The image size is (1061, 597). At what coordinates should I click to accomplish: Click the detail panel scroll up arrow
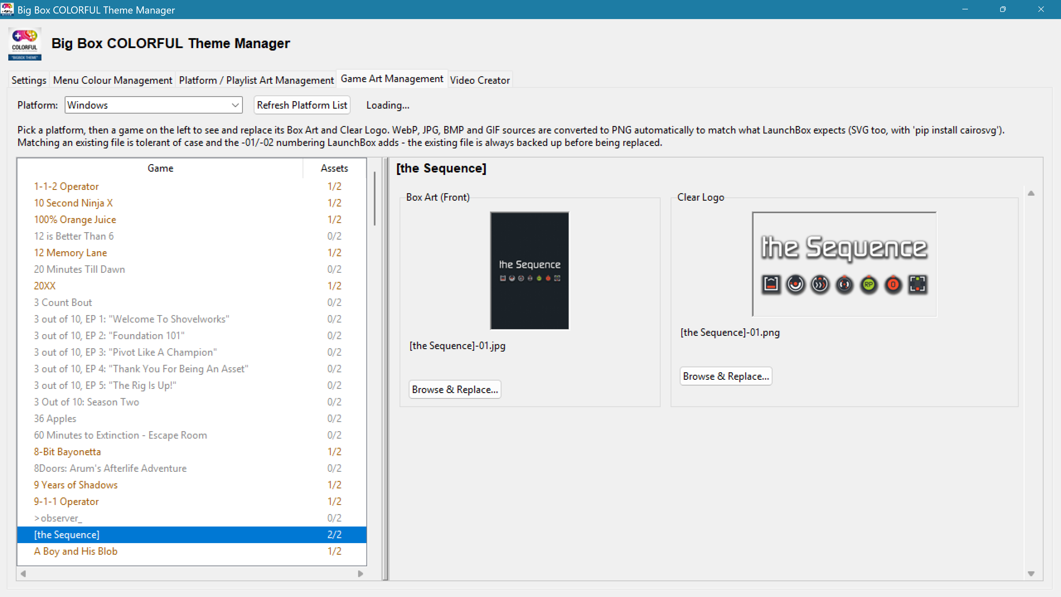1031,193
